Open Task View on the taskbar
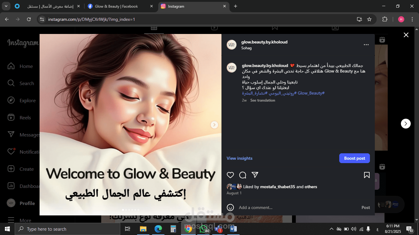This screenshot has height=235, width=419. pyautogui.click(x=128, y=229)
